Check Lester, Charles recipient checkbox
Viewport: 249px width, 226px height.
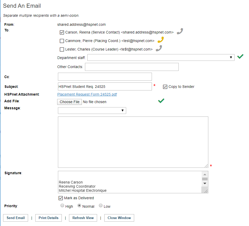click(x=62, y=49)
